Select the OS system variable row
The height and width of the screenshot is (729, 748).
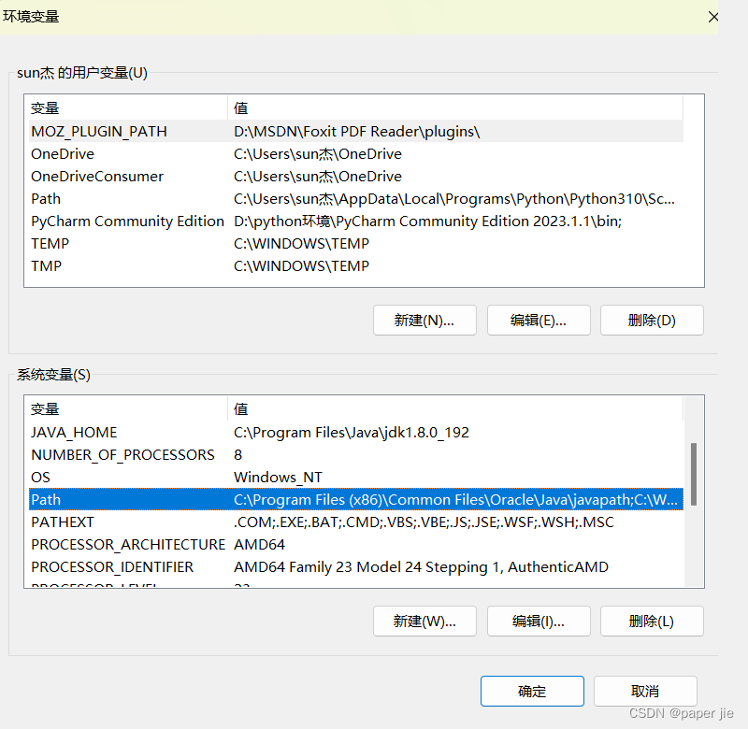coord(356,477)
